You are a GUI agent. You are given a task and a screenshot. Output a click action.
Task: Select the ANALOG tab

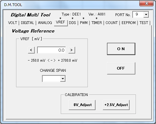45,23
